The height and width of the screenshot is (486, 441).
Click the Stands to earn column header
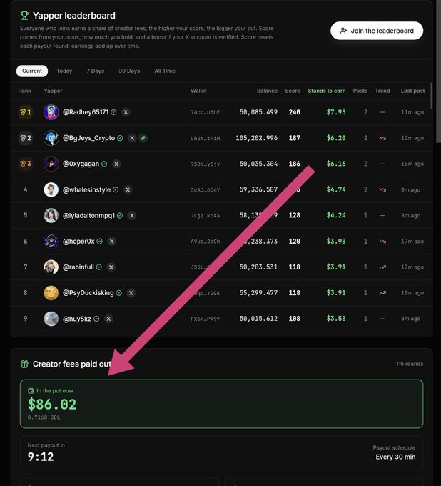click(327, 91)
